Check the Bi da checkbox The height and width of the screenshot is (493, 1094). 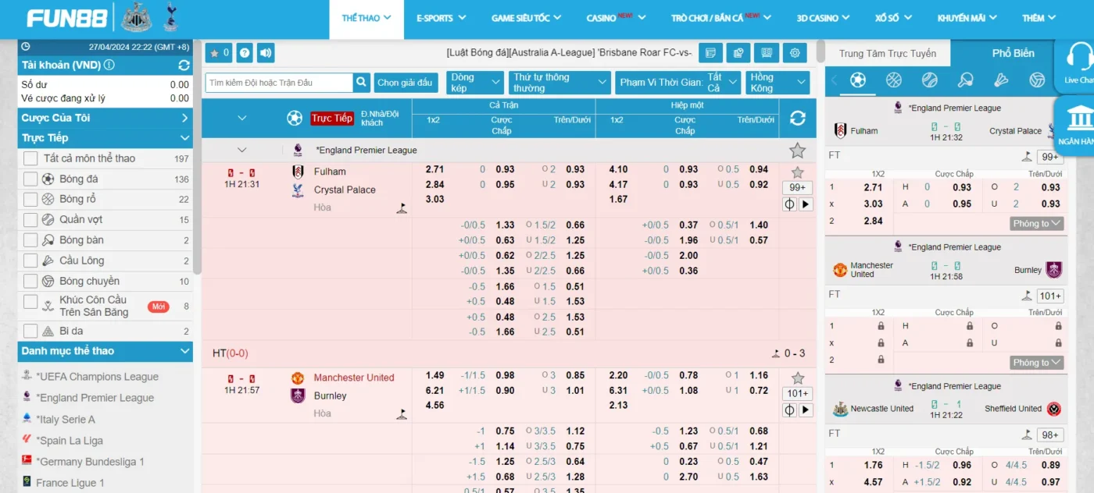pyautogui.click(x=30, y=331)
